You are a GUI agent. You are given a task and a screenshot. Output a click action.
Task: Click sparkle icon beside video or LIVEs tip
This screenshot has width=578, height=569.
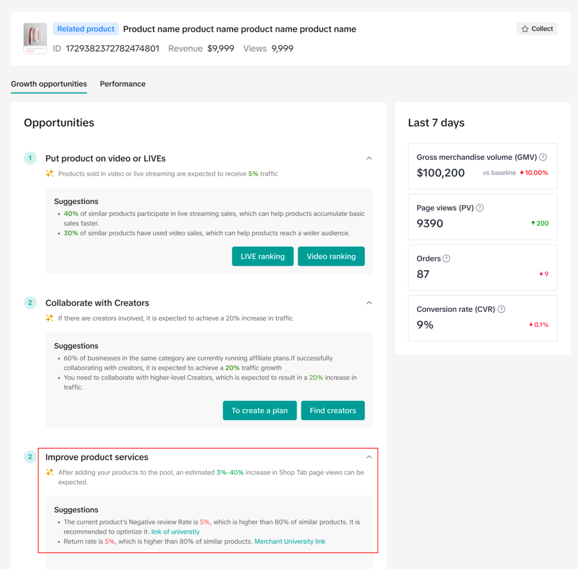50,174
